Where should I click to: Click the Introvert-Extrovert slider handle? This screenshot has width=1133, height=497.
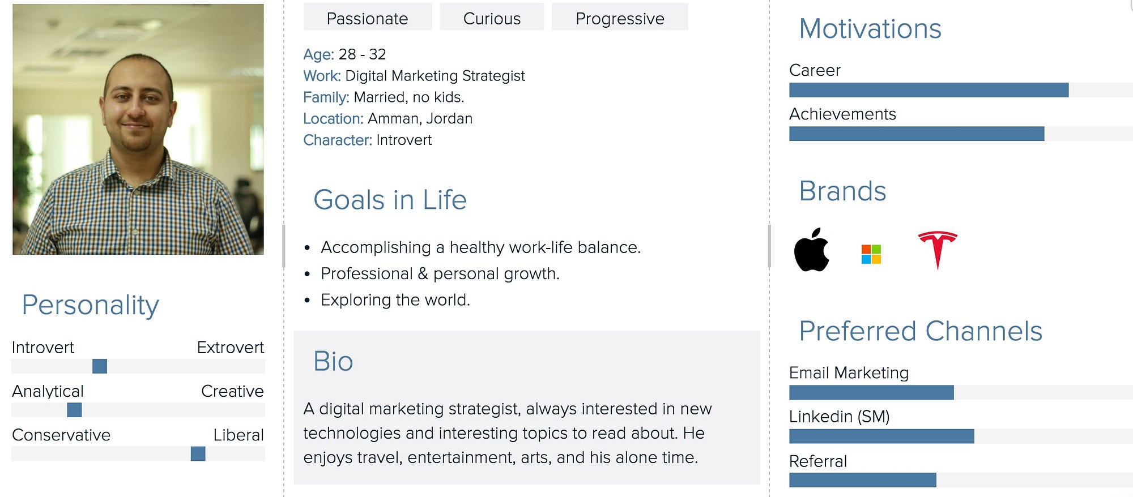pyautogui.click(x=100, y=366)
